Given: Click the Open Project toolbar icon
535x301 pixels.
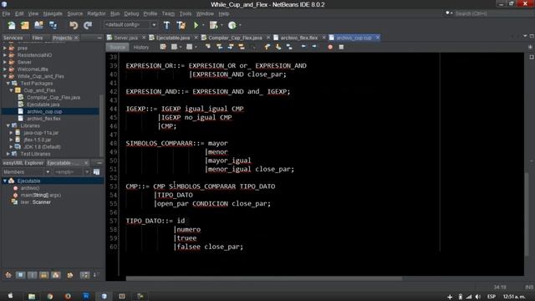Looking at the screenshot, I should 38,25.
